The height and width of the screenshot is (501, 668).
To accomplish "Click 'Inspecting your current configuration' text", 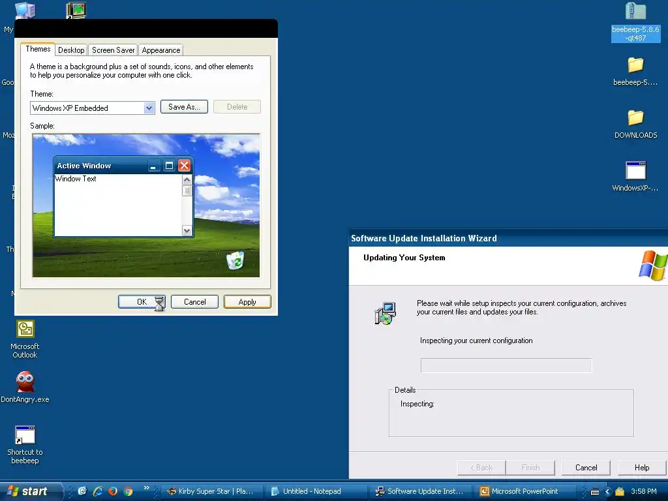I will point(476,341).
